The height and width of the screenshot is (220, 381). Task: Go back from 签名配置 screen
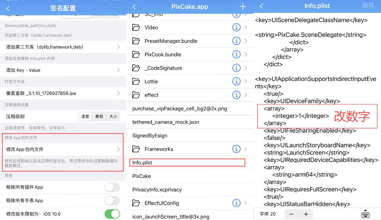pyautogui.click(x=8, y=9)
